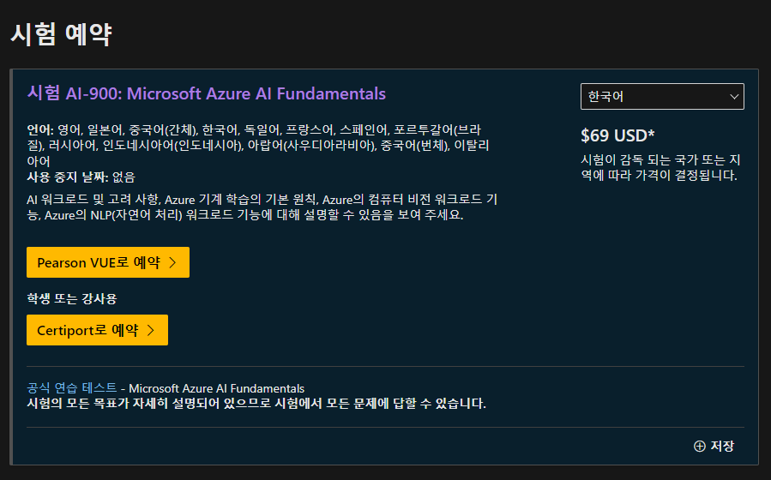Click the price note about 국가 또는 지역
The image size is (771, 480).
[660, 168]
